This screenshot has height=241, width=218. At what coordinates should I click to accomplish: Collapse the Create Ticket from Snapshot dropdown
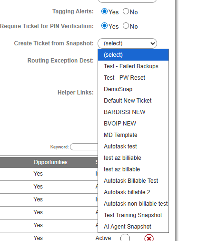click(x=127, y=43)
